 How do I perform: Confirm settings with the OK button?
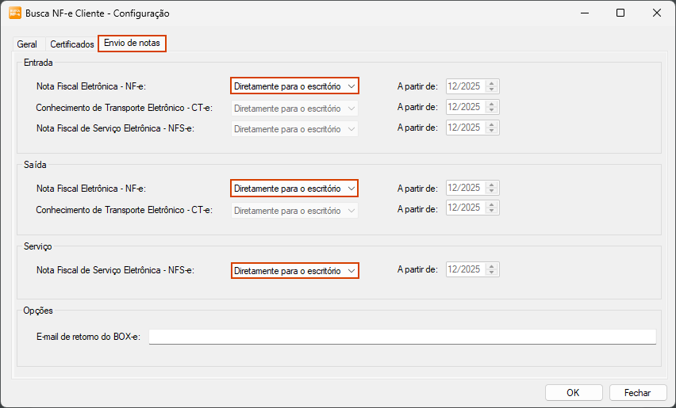pyautogui.click(x=573, y=392)
